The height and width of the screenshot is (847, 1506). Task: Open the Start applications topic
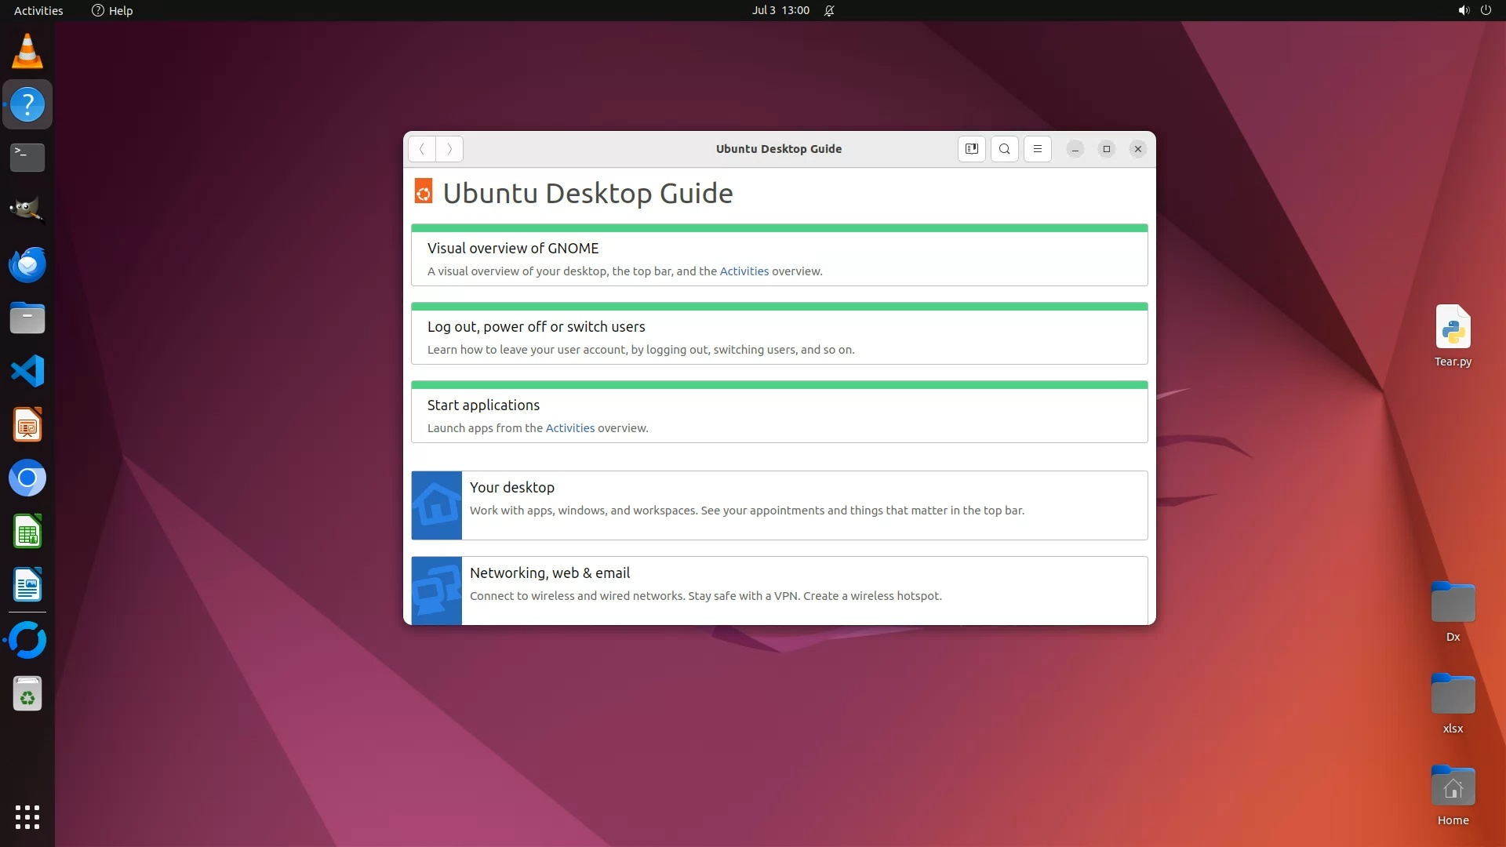click(483, 405)
